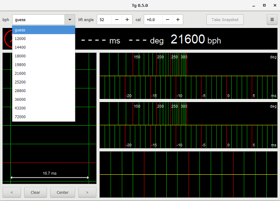Increase cal value with plus button

pyautogui.click(x=178, y=20)
